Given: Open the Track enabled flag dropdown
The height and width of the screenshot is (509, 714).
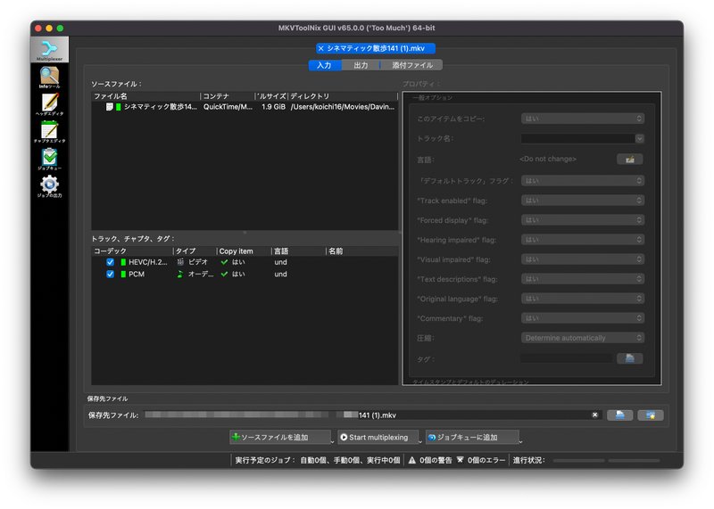Looking at the screenshot, I should point(583,201).
